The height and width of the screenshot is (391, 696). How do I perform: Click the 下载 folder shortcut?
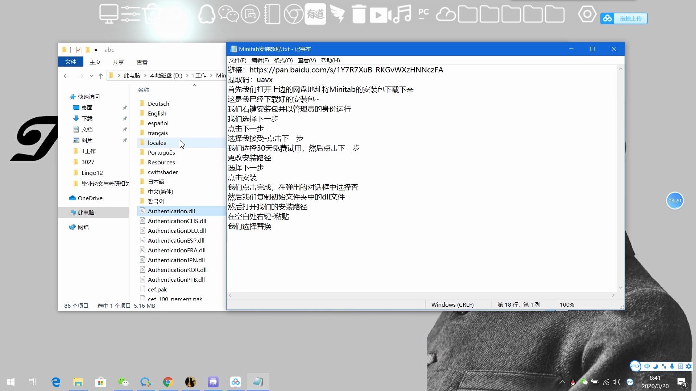pyautogui.click(x=86, y=118)
